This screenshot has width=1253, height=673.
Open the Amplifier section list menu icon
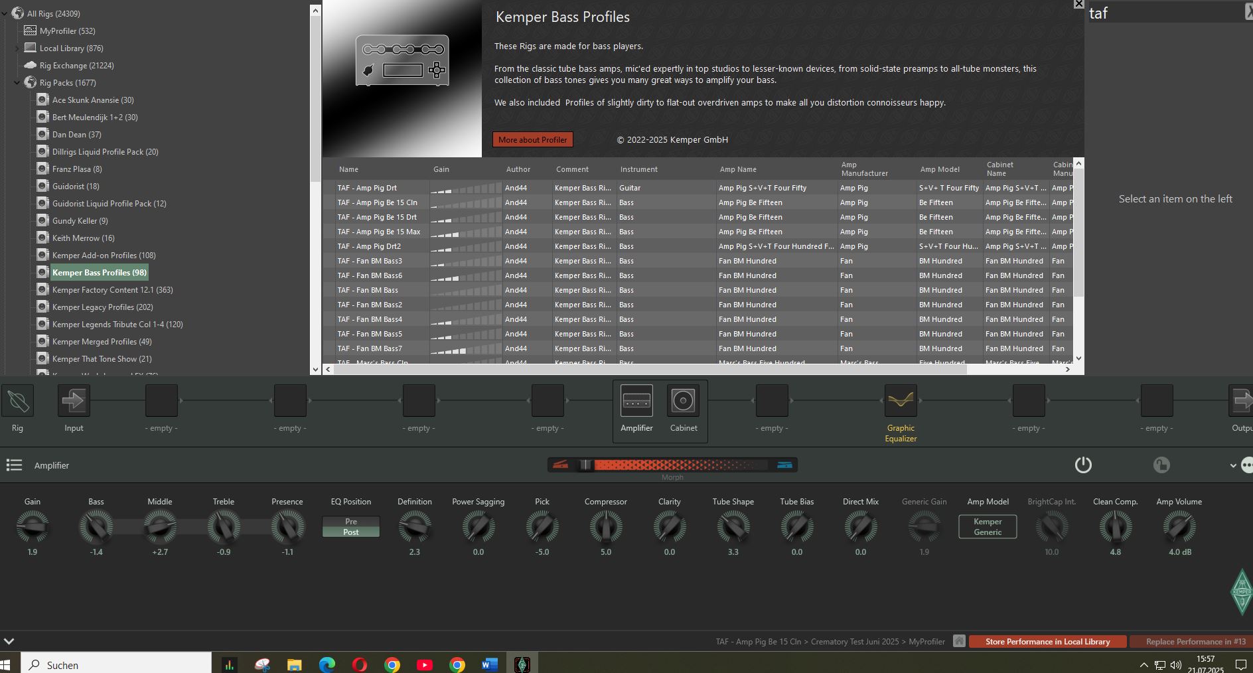pos(14,465)
